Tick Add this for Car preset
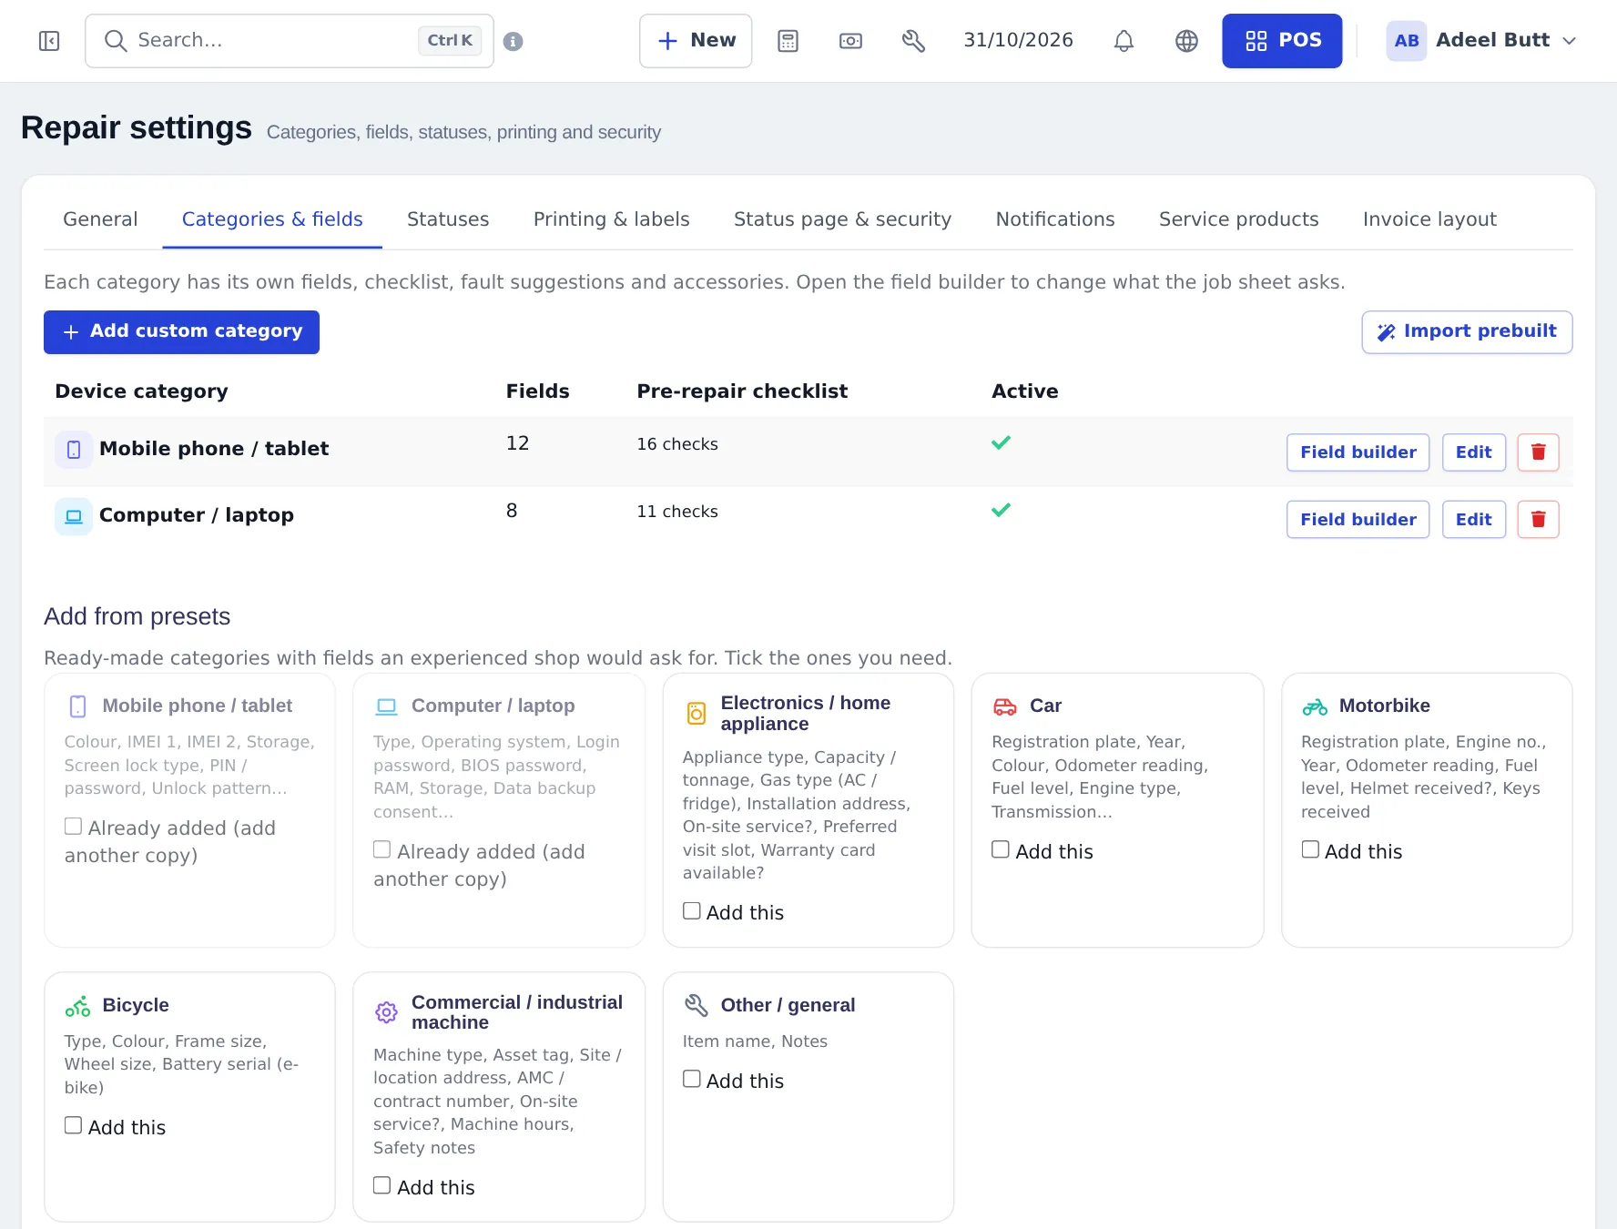The width and height of the screenshot is (1617, 1229). click(1001, 849)
